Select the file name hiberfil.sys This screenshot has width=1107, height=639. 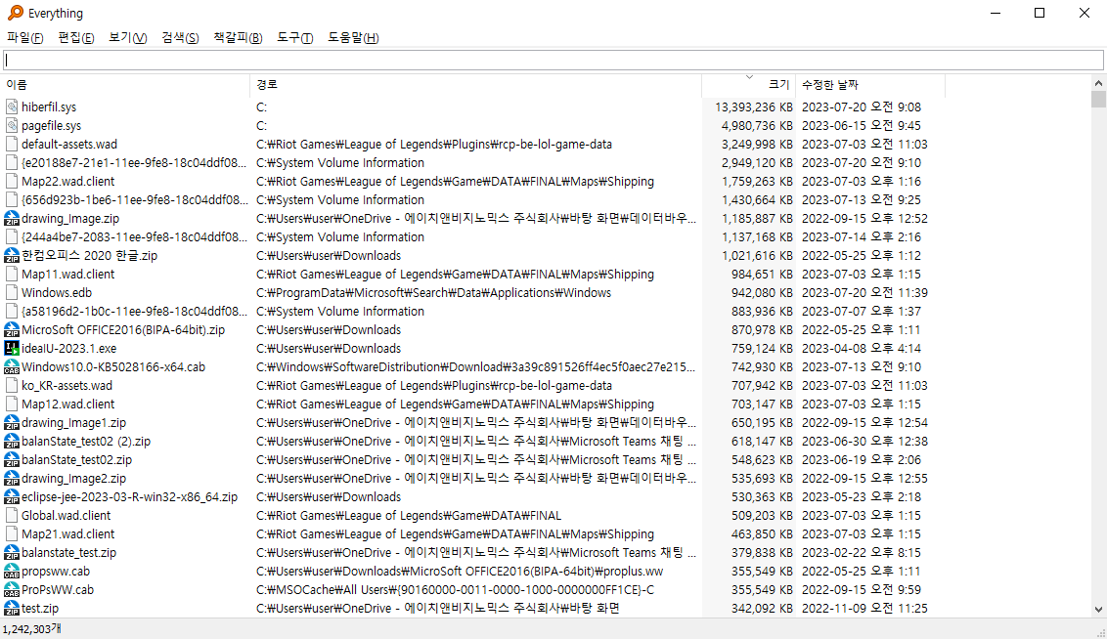(49, 107)
